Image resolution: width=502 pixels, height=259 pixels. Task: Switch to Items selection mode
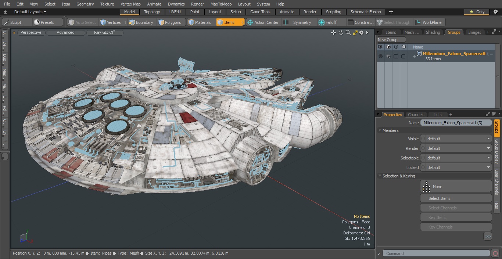click(230, 22)
